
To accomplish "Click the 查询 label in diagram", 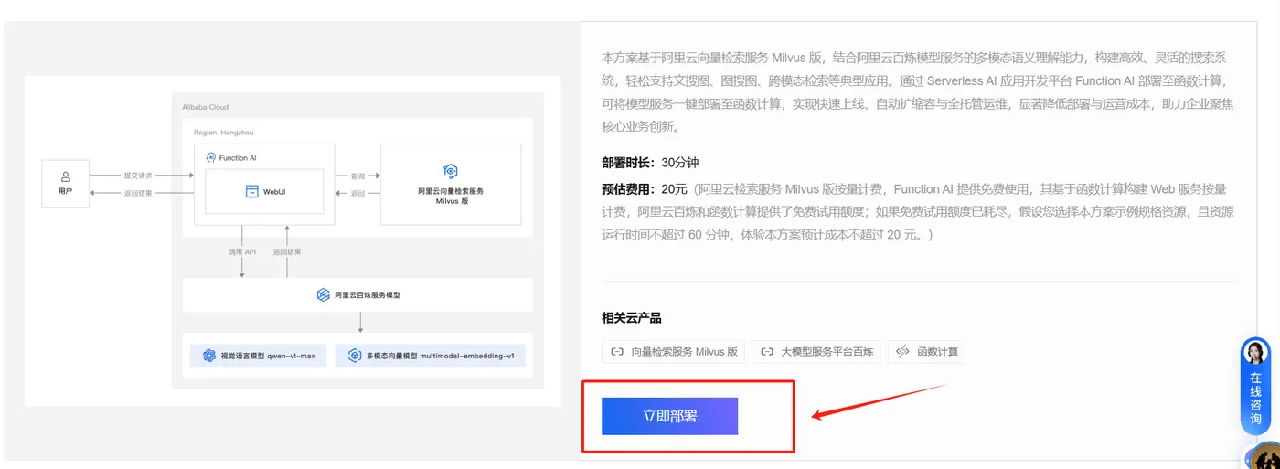I will (357, 175).
